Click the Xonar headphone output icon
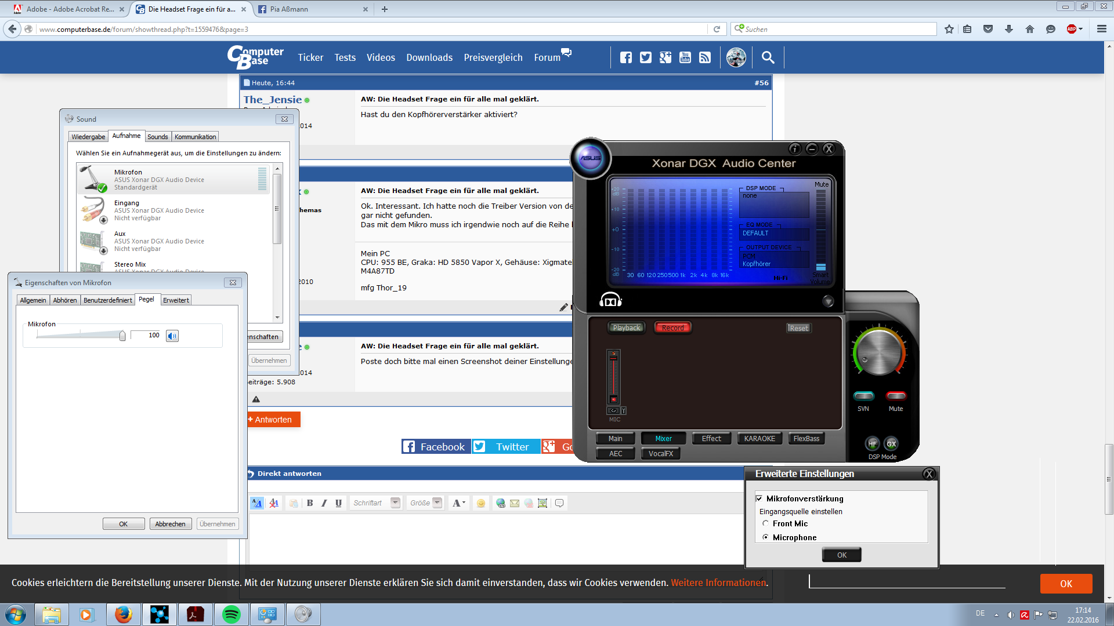Viewport: 1114px width, 626px height. [x=610, y=300]
